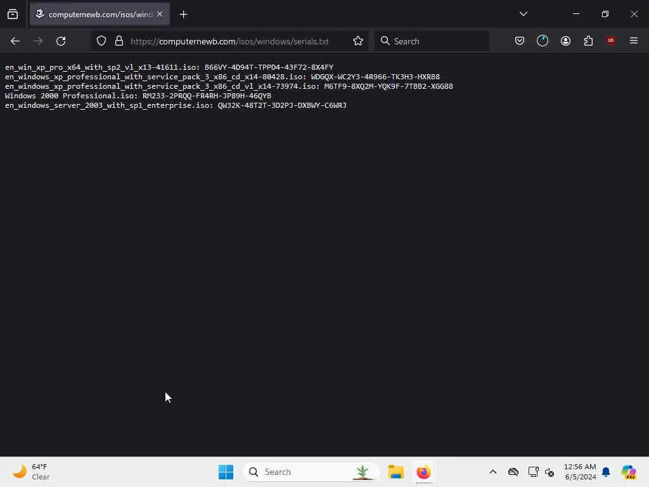
Task: Focus the browser Search box
Action: coord(432,41)
